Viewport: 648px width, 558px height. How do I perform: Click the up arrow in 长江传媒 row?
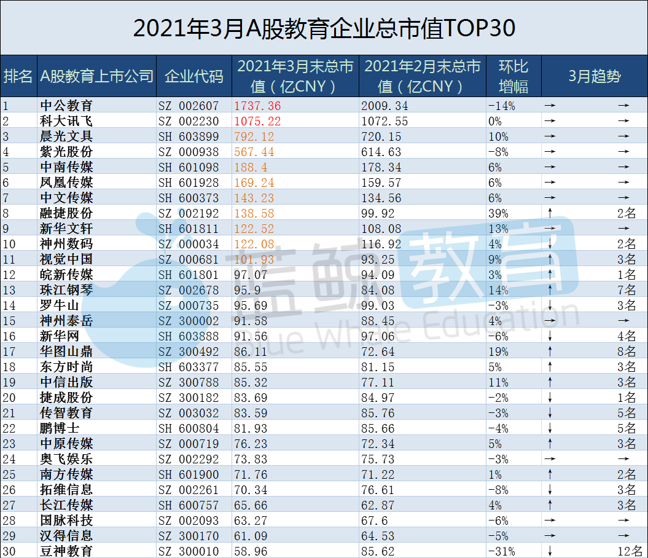point(550,505)
